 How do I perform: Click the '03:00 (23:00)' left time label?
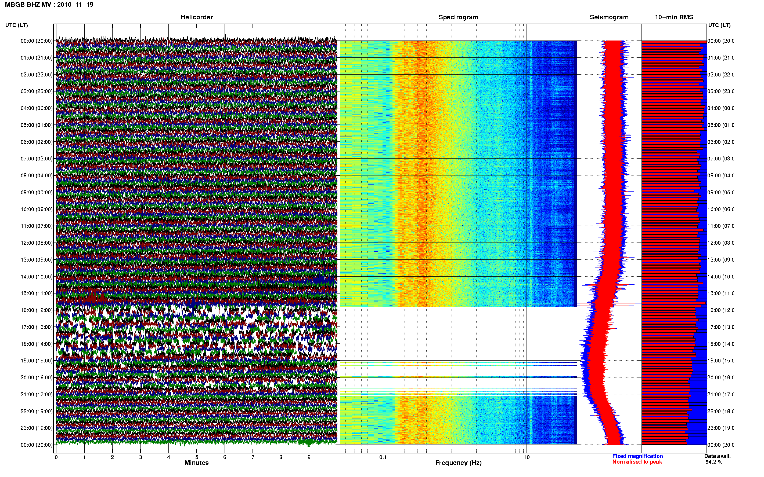pos(37,91)
